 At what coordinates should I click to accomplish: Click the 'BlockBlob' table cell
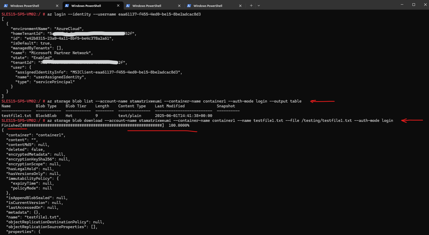pos(46,116)
